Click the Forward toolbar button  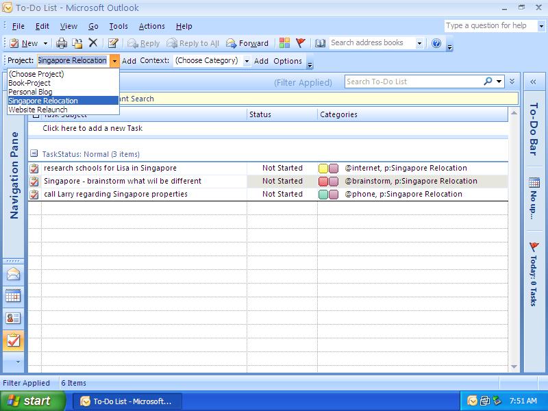[247, 43]
